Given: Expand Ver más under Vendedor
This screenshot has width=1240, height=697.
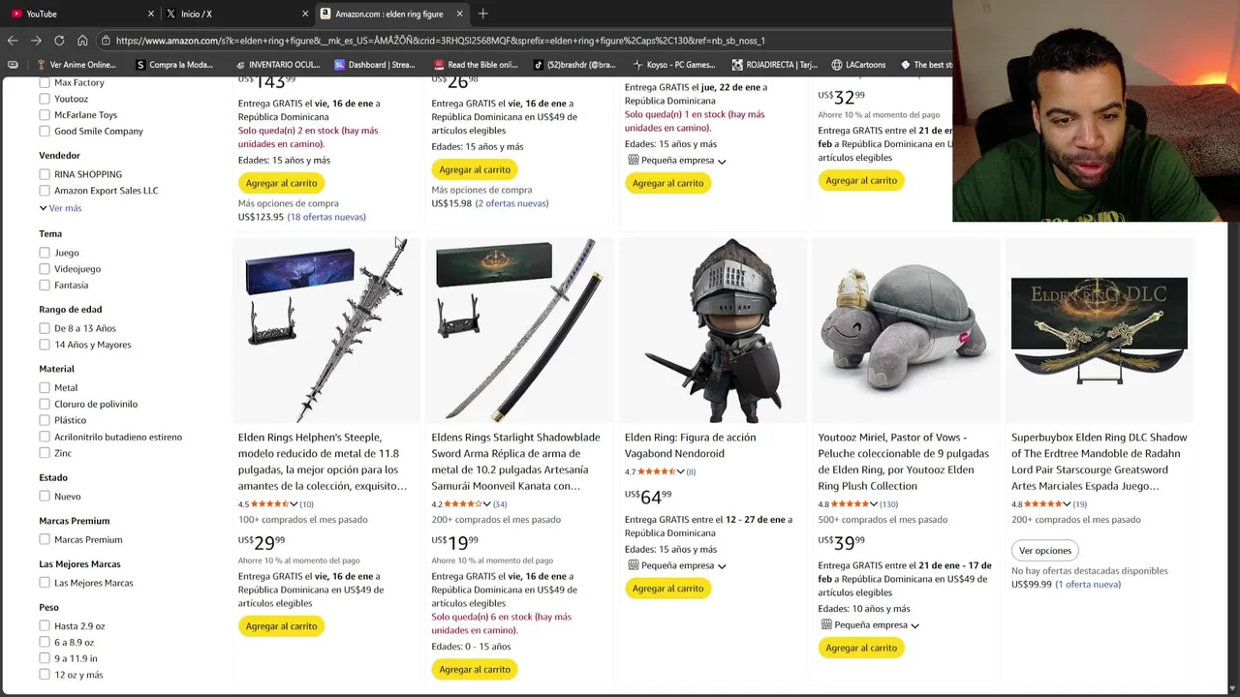Looking at the screenshot, I should [60, 208].
